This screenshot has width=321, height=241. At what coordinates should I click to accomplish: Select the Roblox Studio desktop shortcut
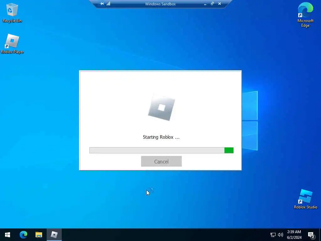(305, 199)
